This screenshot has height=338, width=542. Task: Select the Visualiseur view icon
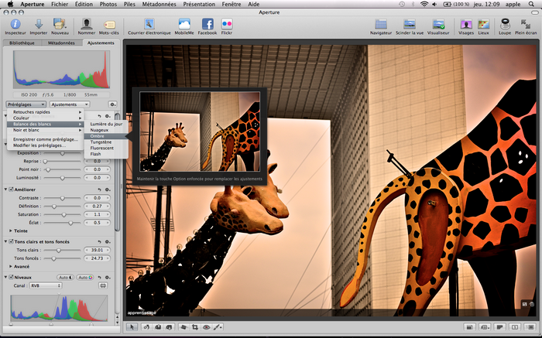438,24
